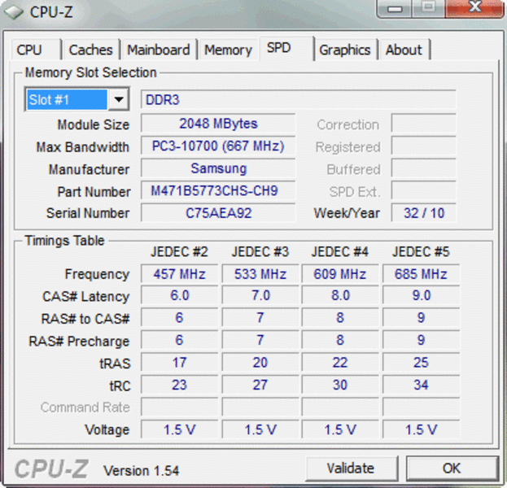The height and width of the screenshot is (488, 507).
Task: Click the empty Registered field
Action: (424, 146)
